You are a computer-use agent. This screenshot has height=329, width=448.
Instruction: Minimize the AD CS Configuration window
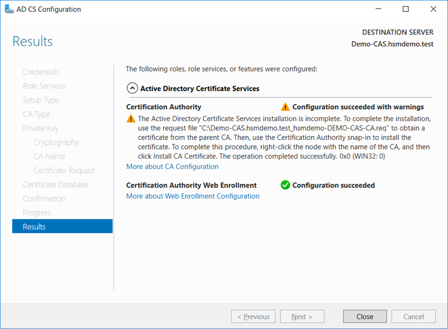(x=378, y=9)
